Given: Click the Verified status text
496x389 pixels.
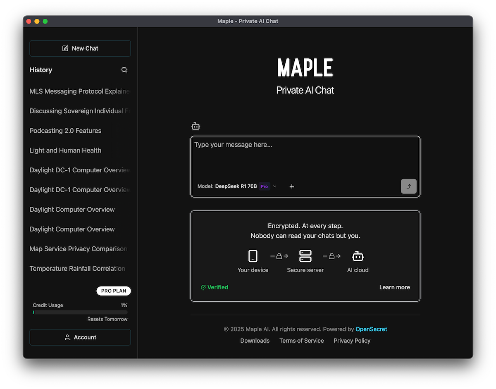Looking at the screenshot, I should coord(218,287).
